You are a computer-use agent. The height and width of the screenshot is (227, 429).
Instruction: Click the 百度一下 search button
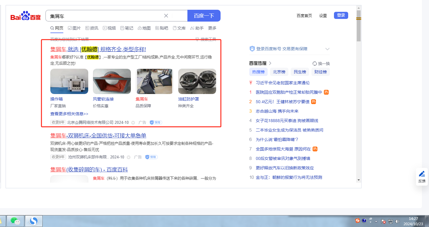click(204, 16)
